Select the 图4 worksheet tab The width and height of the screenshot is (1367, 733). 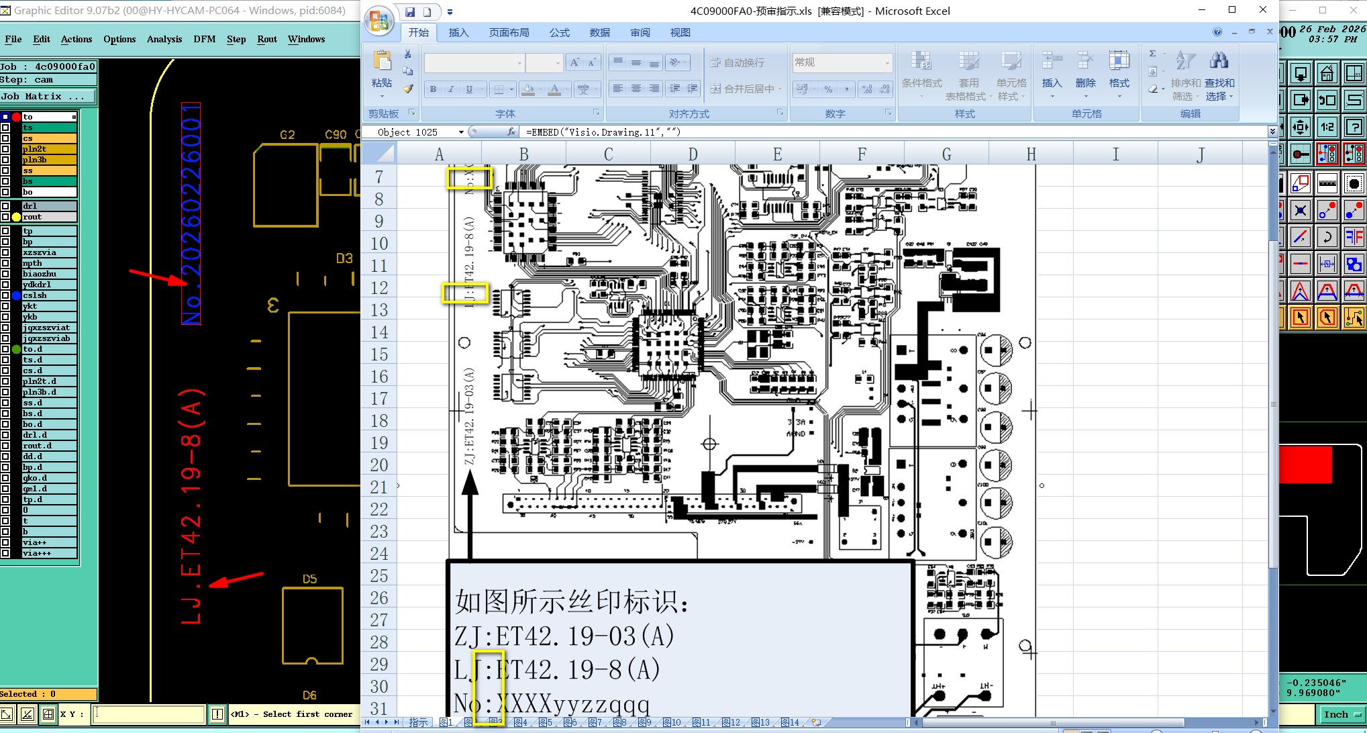[520, 722]
